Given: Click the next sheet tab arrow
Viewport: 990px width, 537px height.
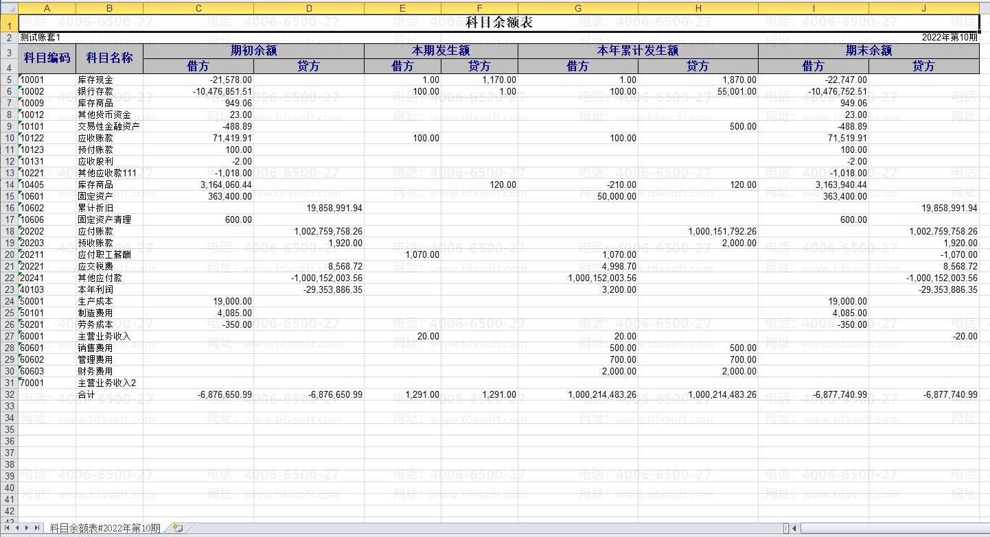Looking at the screenshot, I should (x=27, y=528).
